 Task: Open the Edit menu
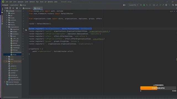point(11,2)
